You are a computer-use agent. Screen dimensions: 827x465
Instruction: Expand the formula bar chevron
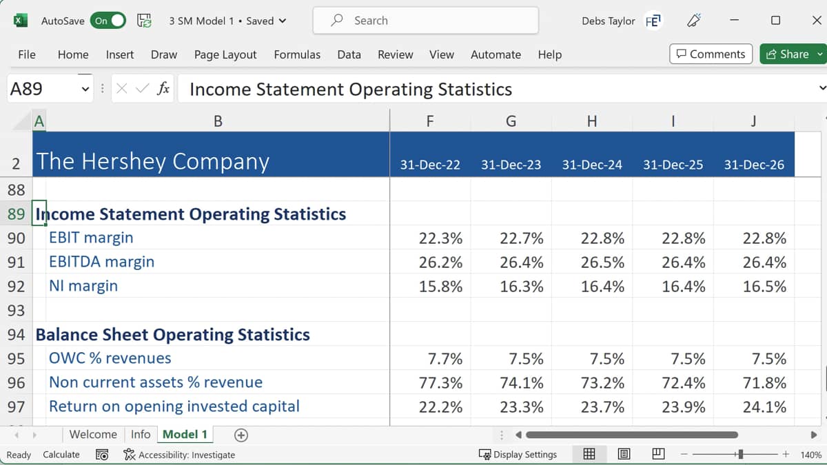822,88
